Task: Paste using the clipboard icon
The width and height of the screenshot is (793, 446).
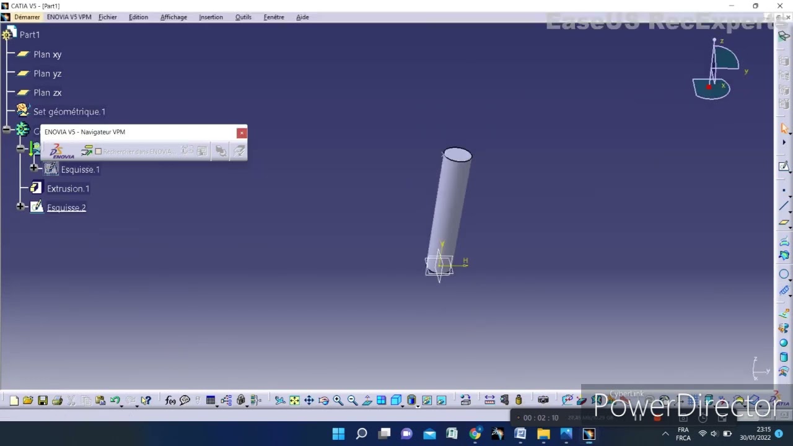Action: tap(100, 401)
